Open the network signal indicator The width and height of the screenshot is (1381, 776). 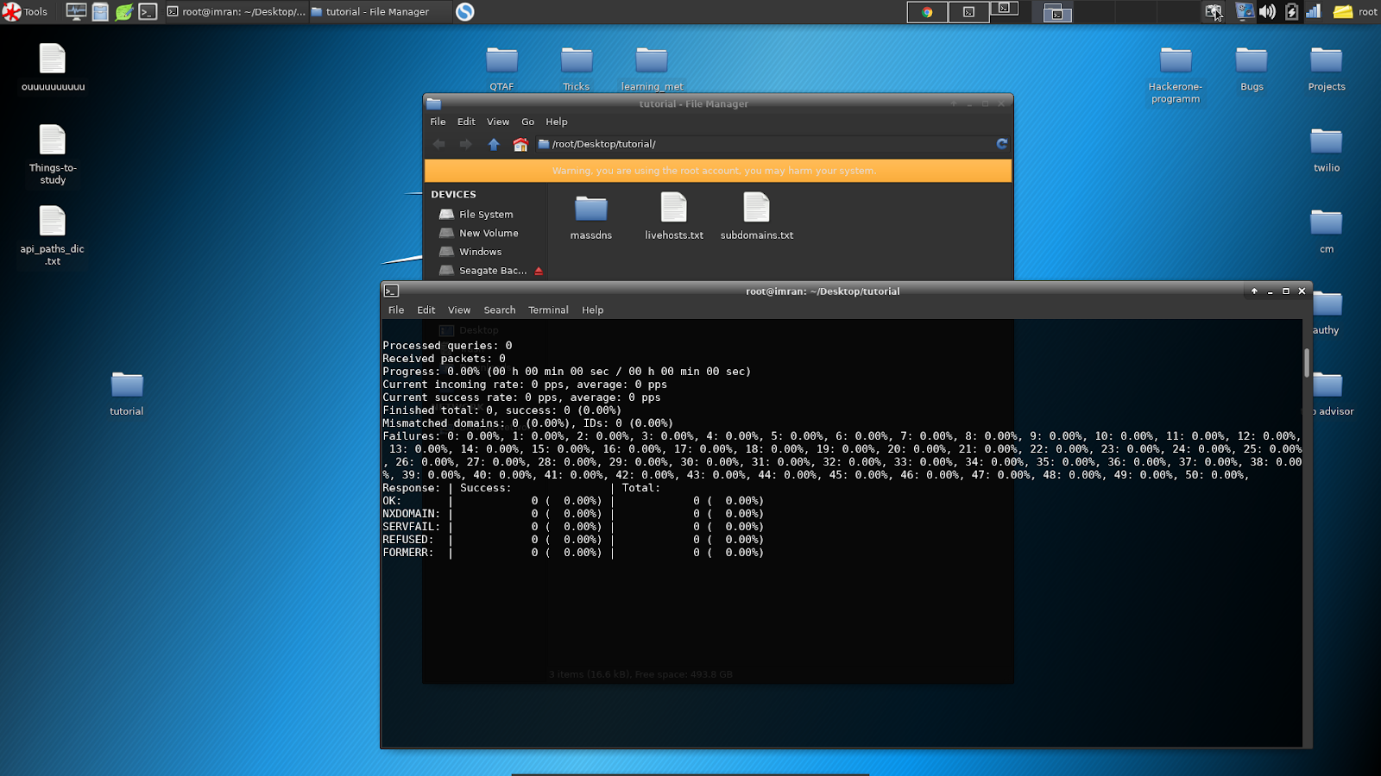[x=1314, y=12]
